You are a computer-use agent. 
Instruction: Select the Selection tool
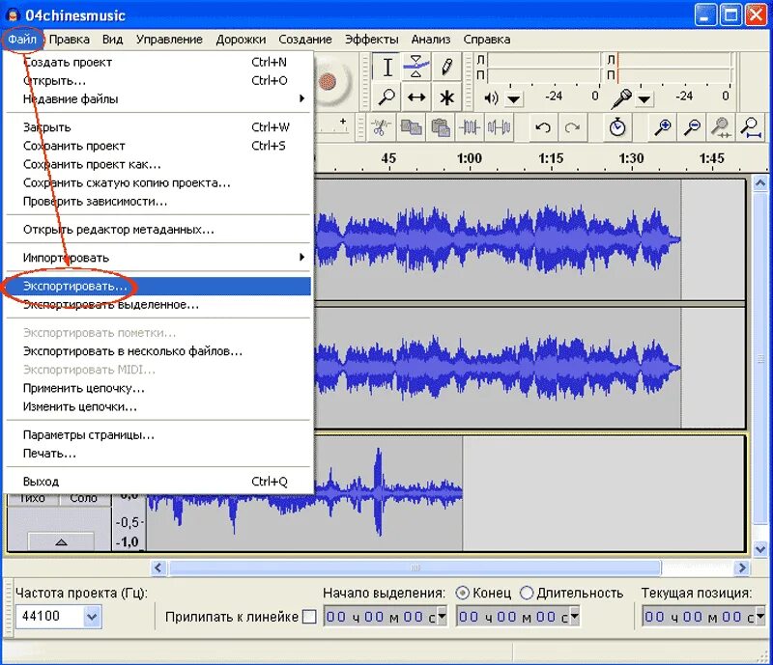386,68
